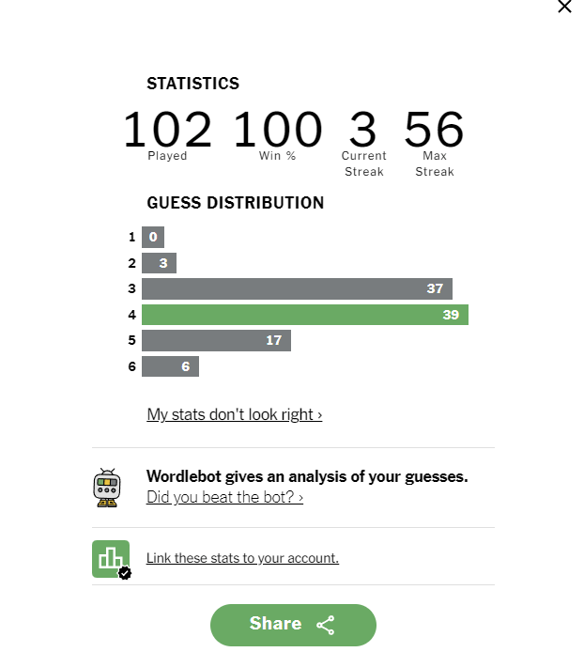Image resolution: width=584 pixels, height=652 pixels.
Task: Open 'Did you beat the bot?' link
Action: pos(224,497)
